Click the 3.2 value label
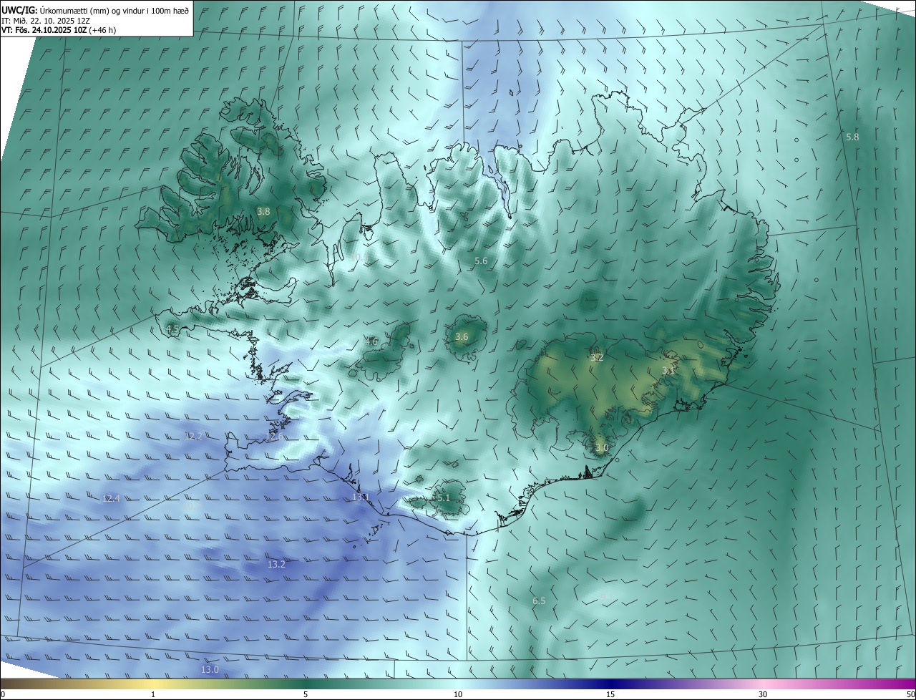Screen dimensions: 916x700 [597, 357]
